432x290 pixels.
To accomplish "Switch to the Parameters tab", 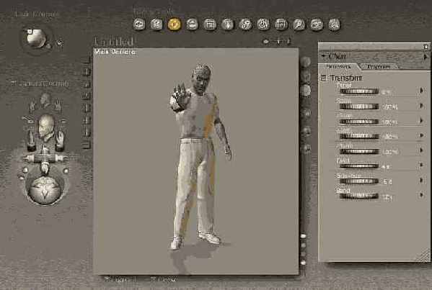I will 339,66.
